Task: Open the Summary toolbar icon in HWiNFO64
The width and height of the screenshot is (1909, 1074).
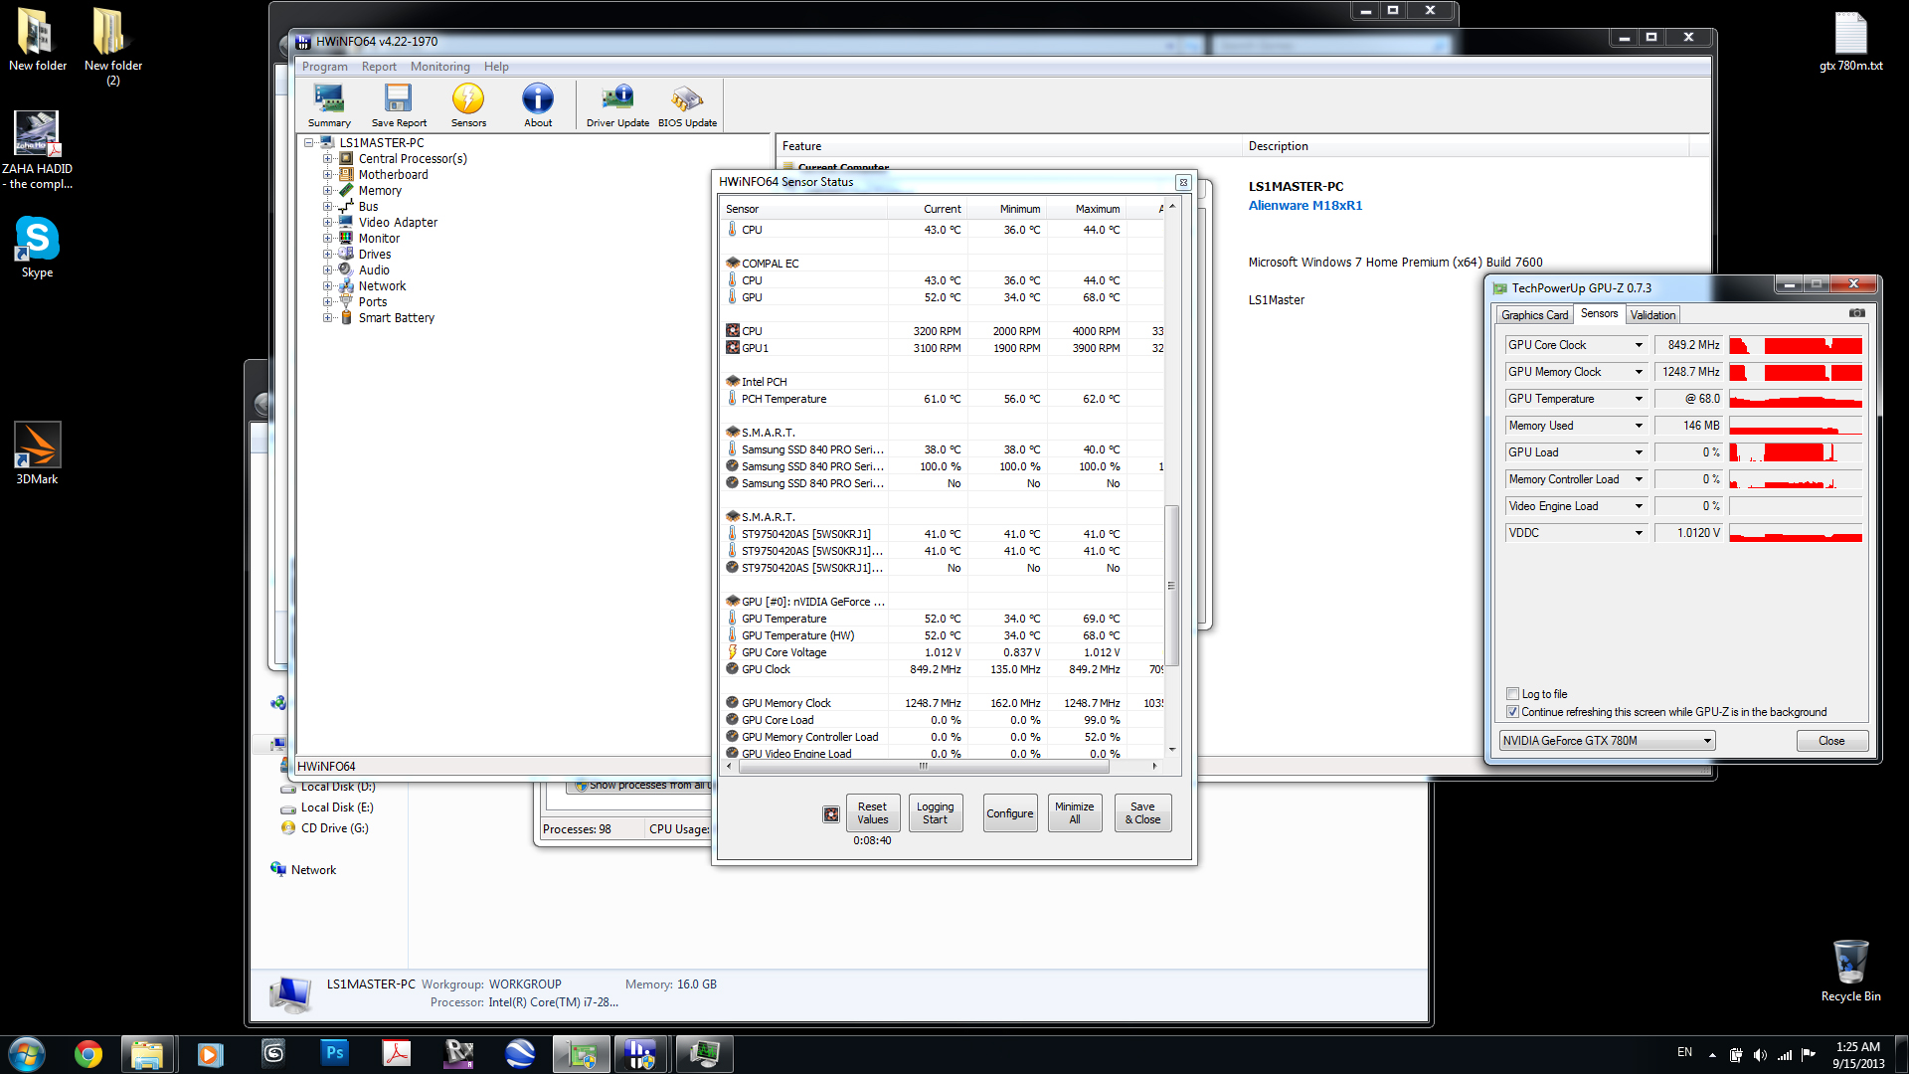Action: point(329,105)
